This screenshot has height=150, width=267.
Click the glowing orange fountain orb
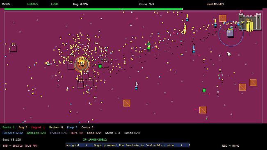coord(82,64)
